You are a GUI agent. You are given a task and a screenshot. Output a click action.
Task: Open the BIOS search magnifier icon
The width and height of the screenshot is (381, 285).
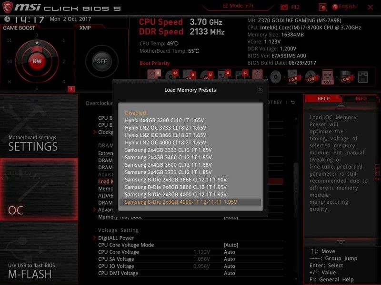click(323, 8)
